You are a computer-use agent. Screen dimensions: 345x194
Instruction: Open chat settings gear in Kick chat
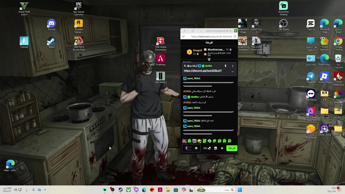point(222,148)
